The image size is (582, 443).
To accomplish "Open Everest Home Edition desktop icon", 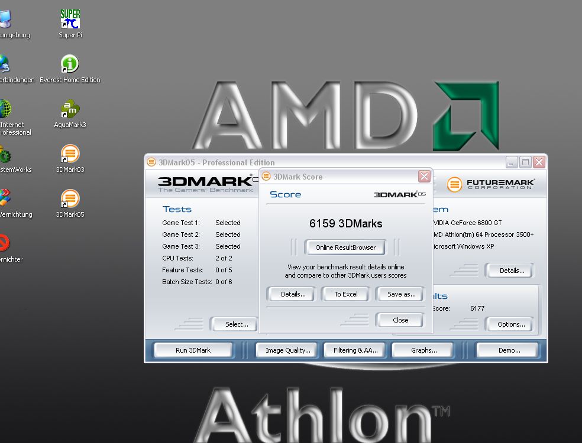I will pos(70,69).
